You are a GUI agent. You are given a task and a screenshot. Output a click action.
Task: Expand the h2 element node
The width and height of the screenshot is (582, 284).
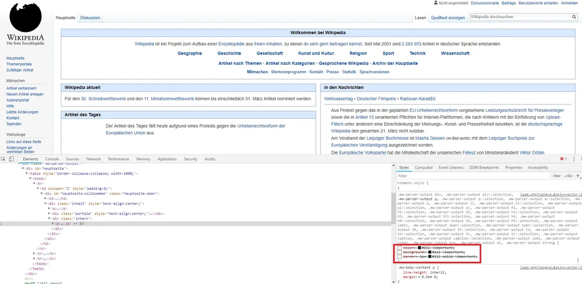pos(46,198)
